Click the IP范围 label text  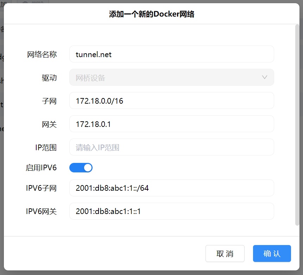pos(46,147)
